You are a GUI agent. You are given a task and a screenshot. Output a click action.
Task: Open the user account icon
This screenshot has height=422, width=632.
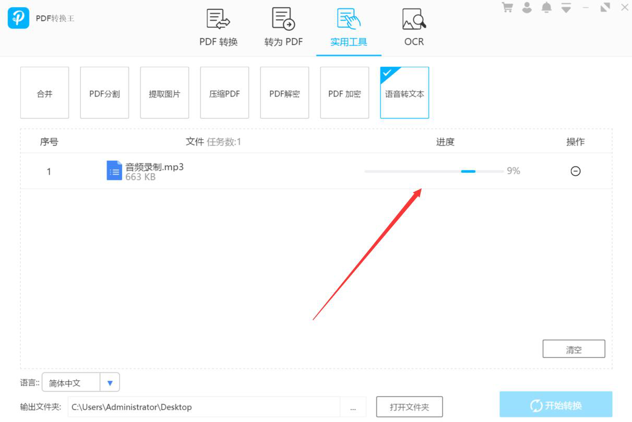527,8
